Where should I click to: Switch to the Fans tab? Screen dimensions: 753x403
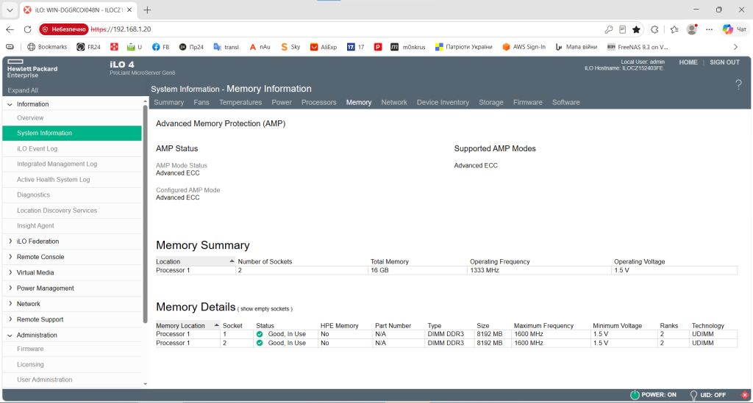click(201, 103)
